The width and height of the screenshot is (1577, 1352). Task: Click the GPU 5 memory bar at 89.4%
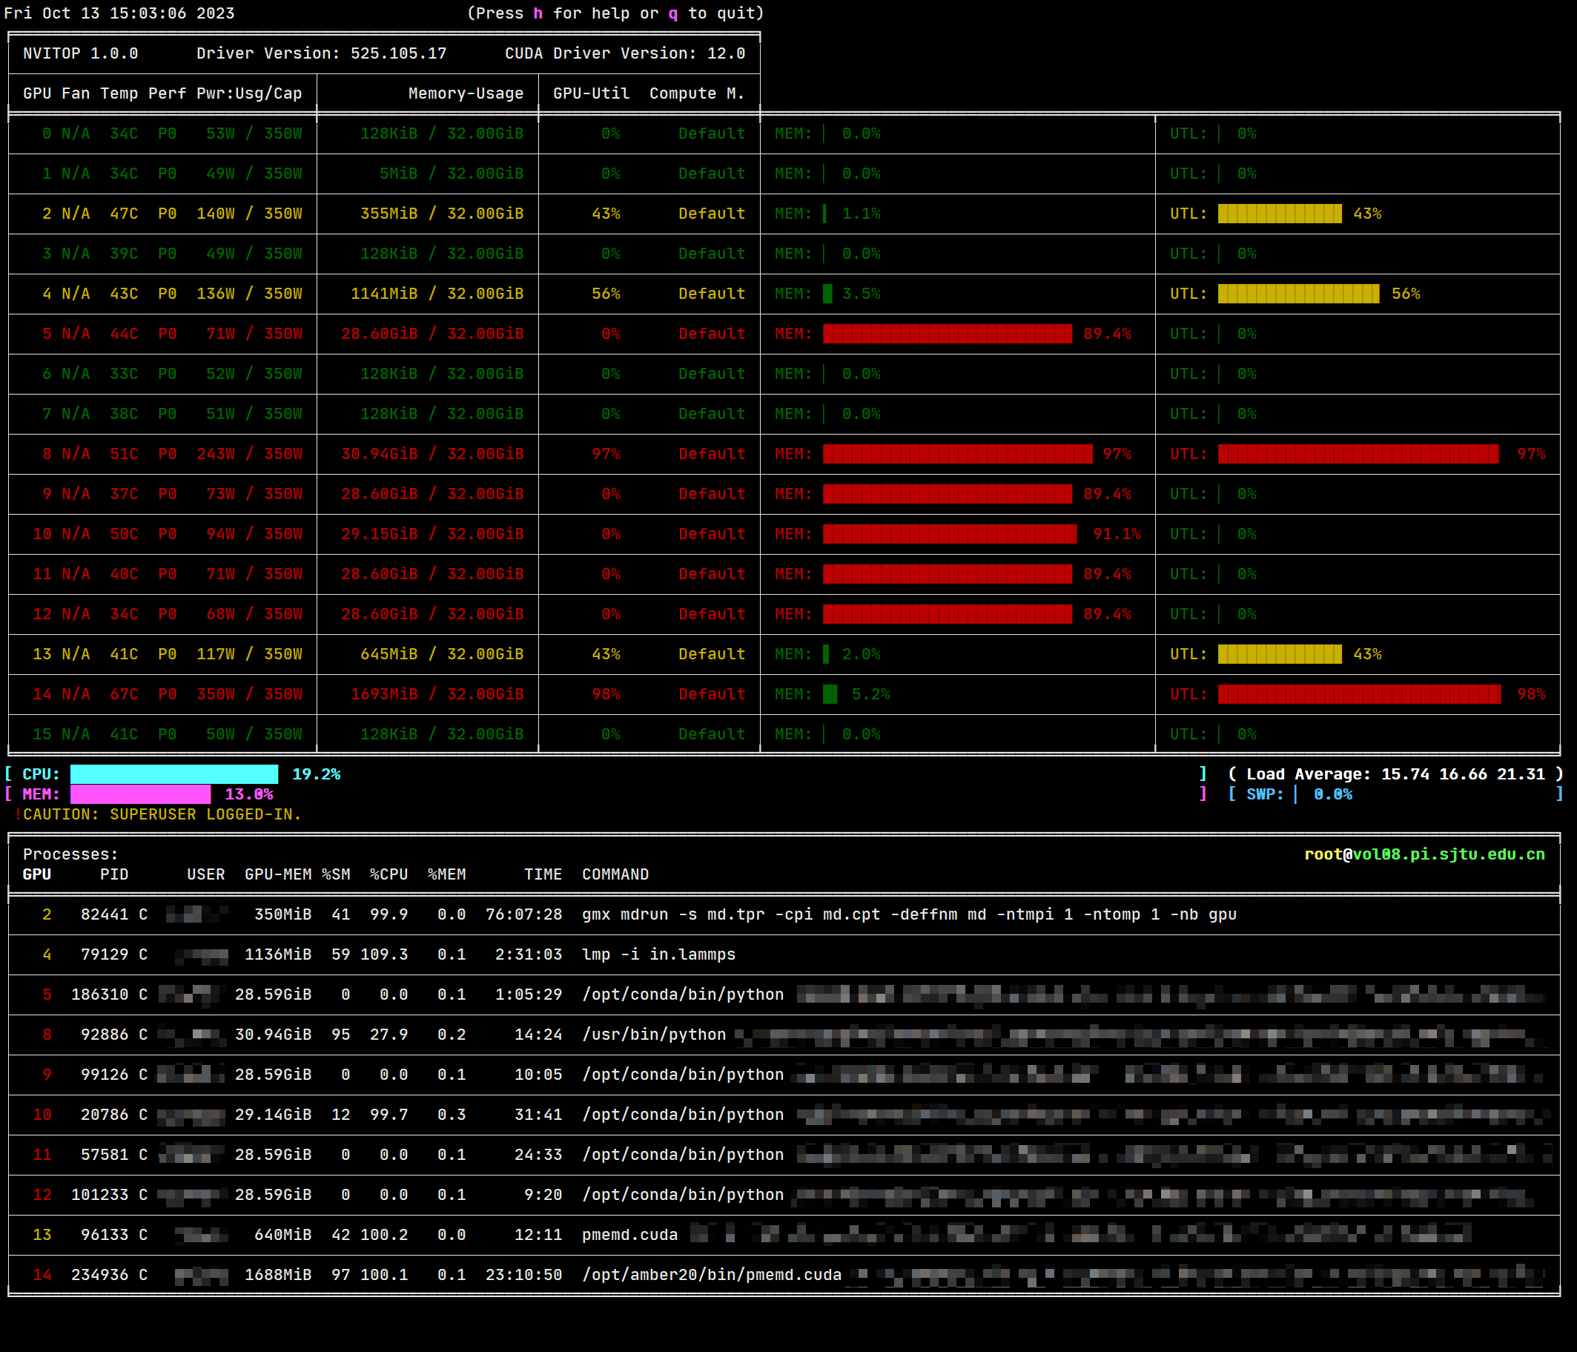[x=948, y=334]
